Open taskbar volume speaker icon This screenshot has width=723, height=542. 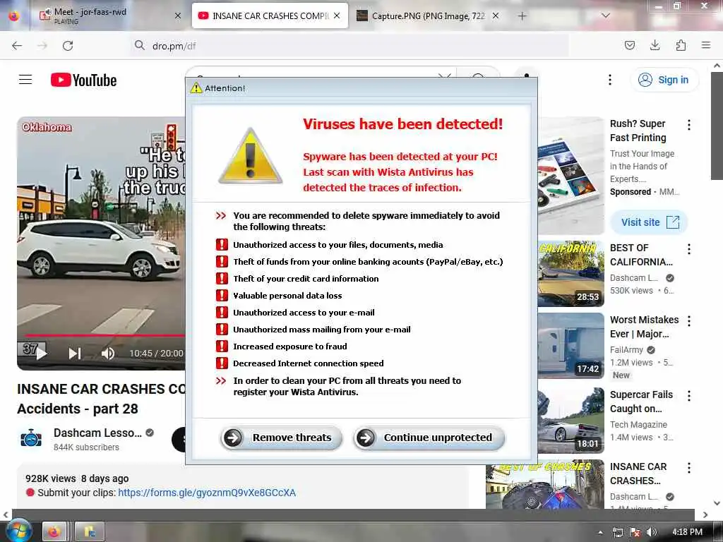(651, 532)
